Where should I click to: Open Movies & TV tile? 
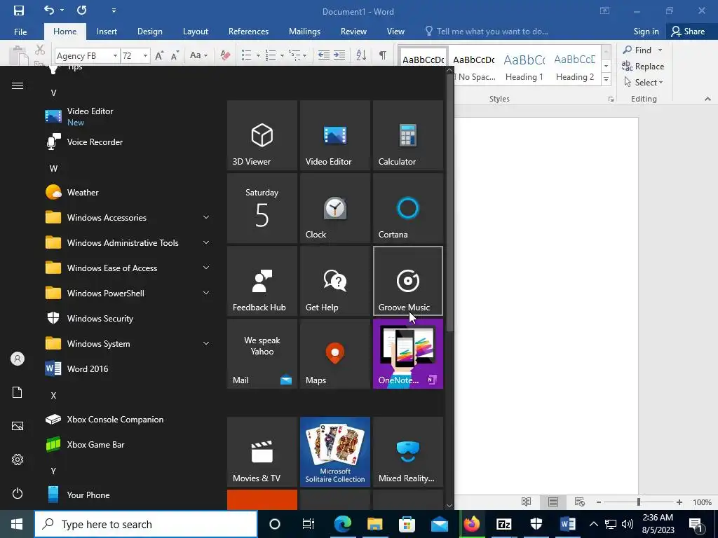point(262,452)
